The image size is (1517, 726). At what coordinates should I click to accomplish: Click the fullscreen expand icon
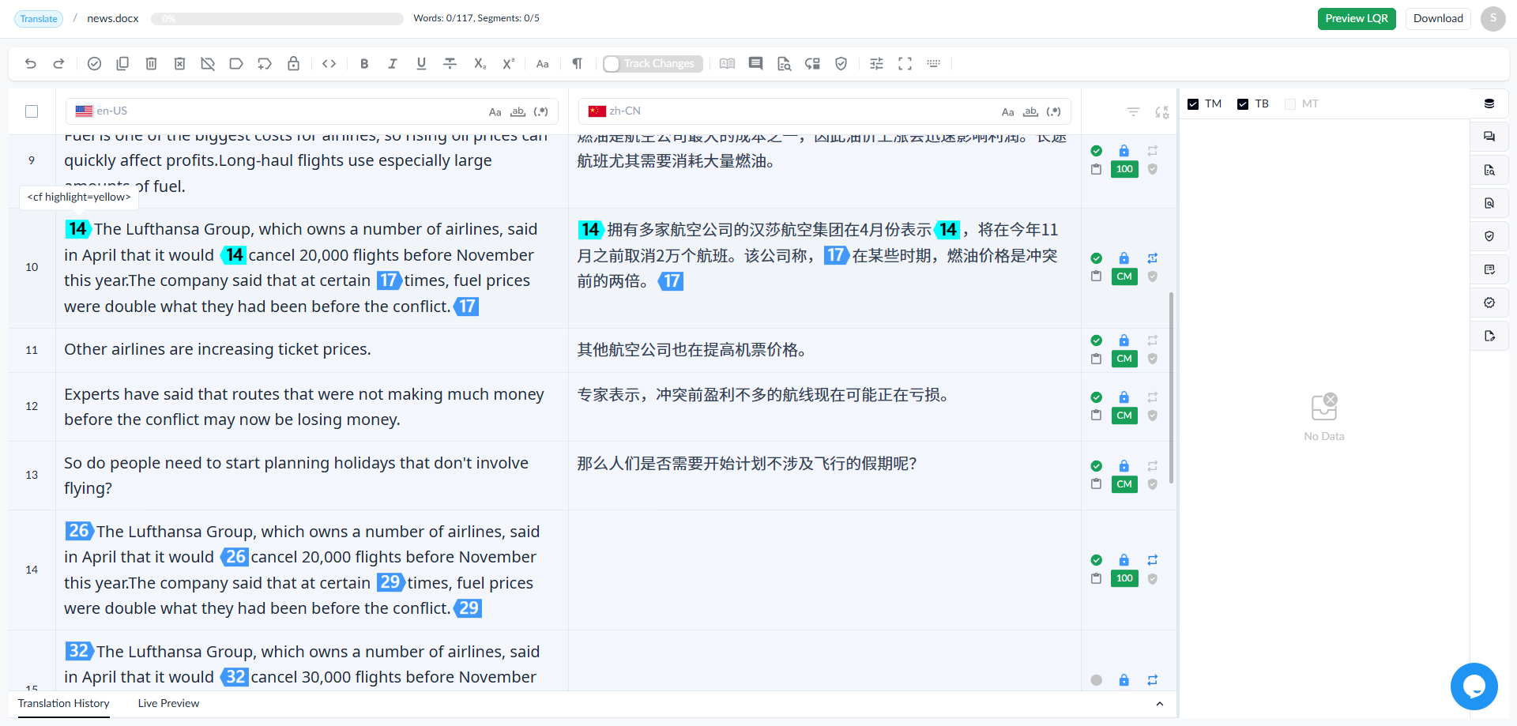click(x=905, y=64)
